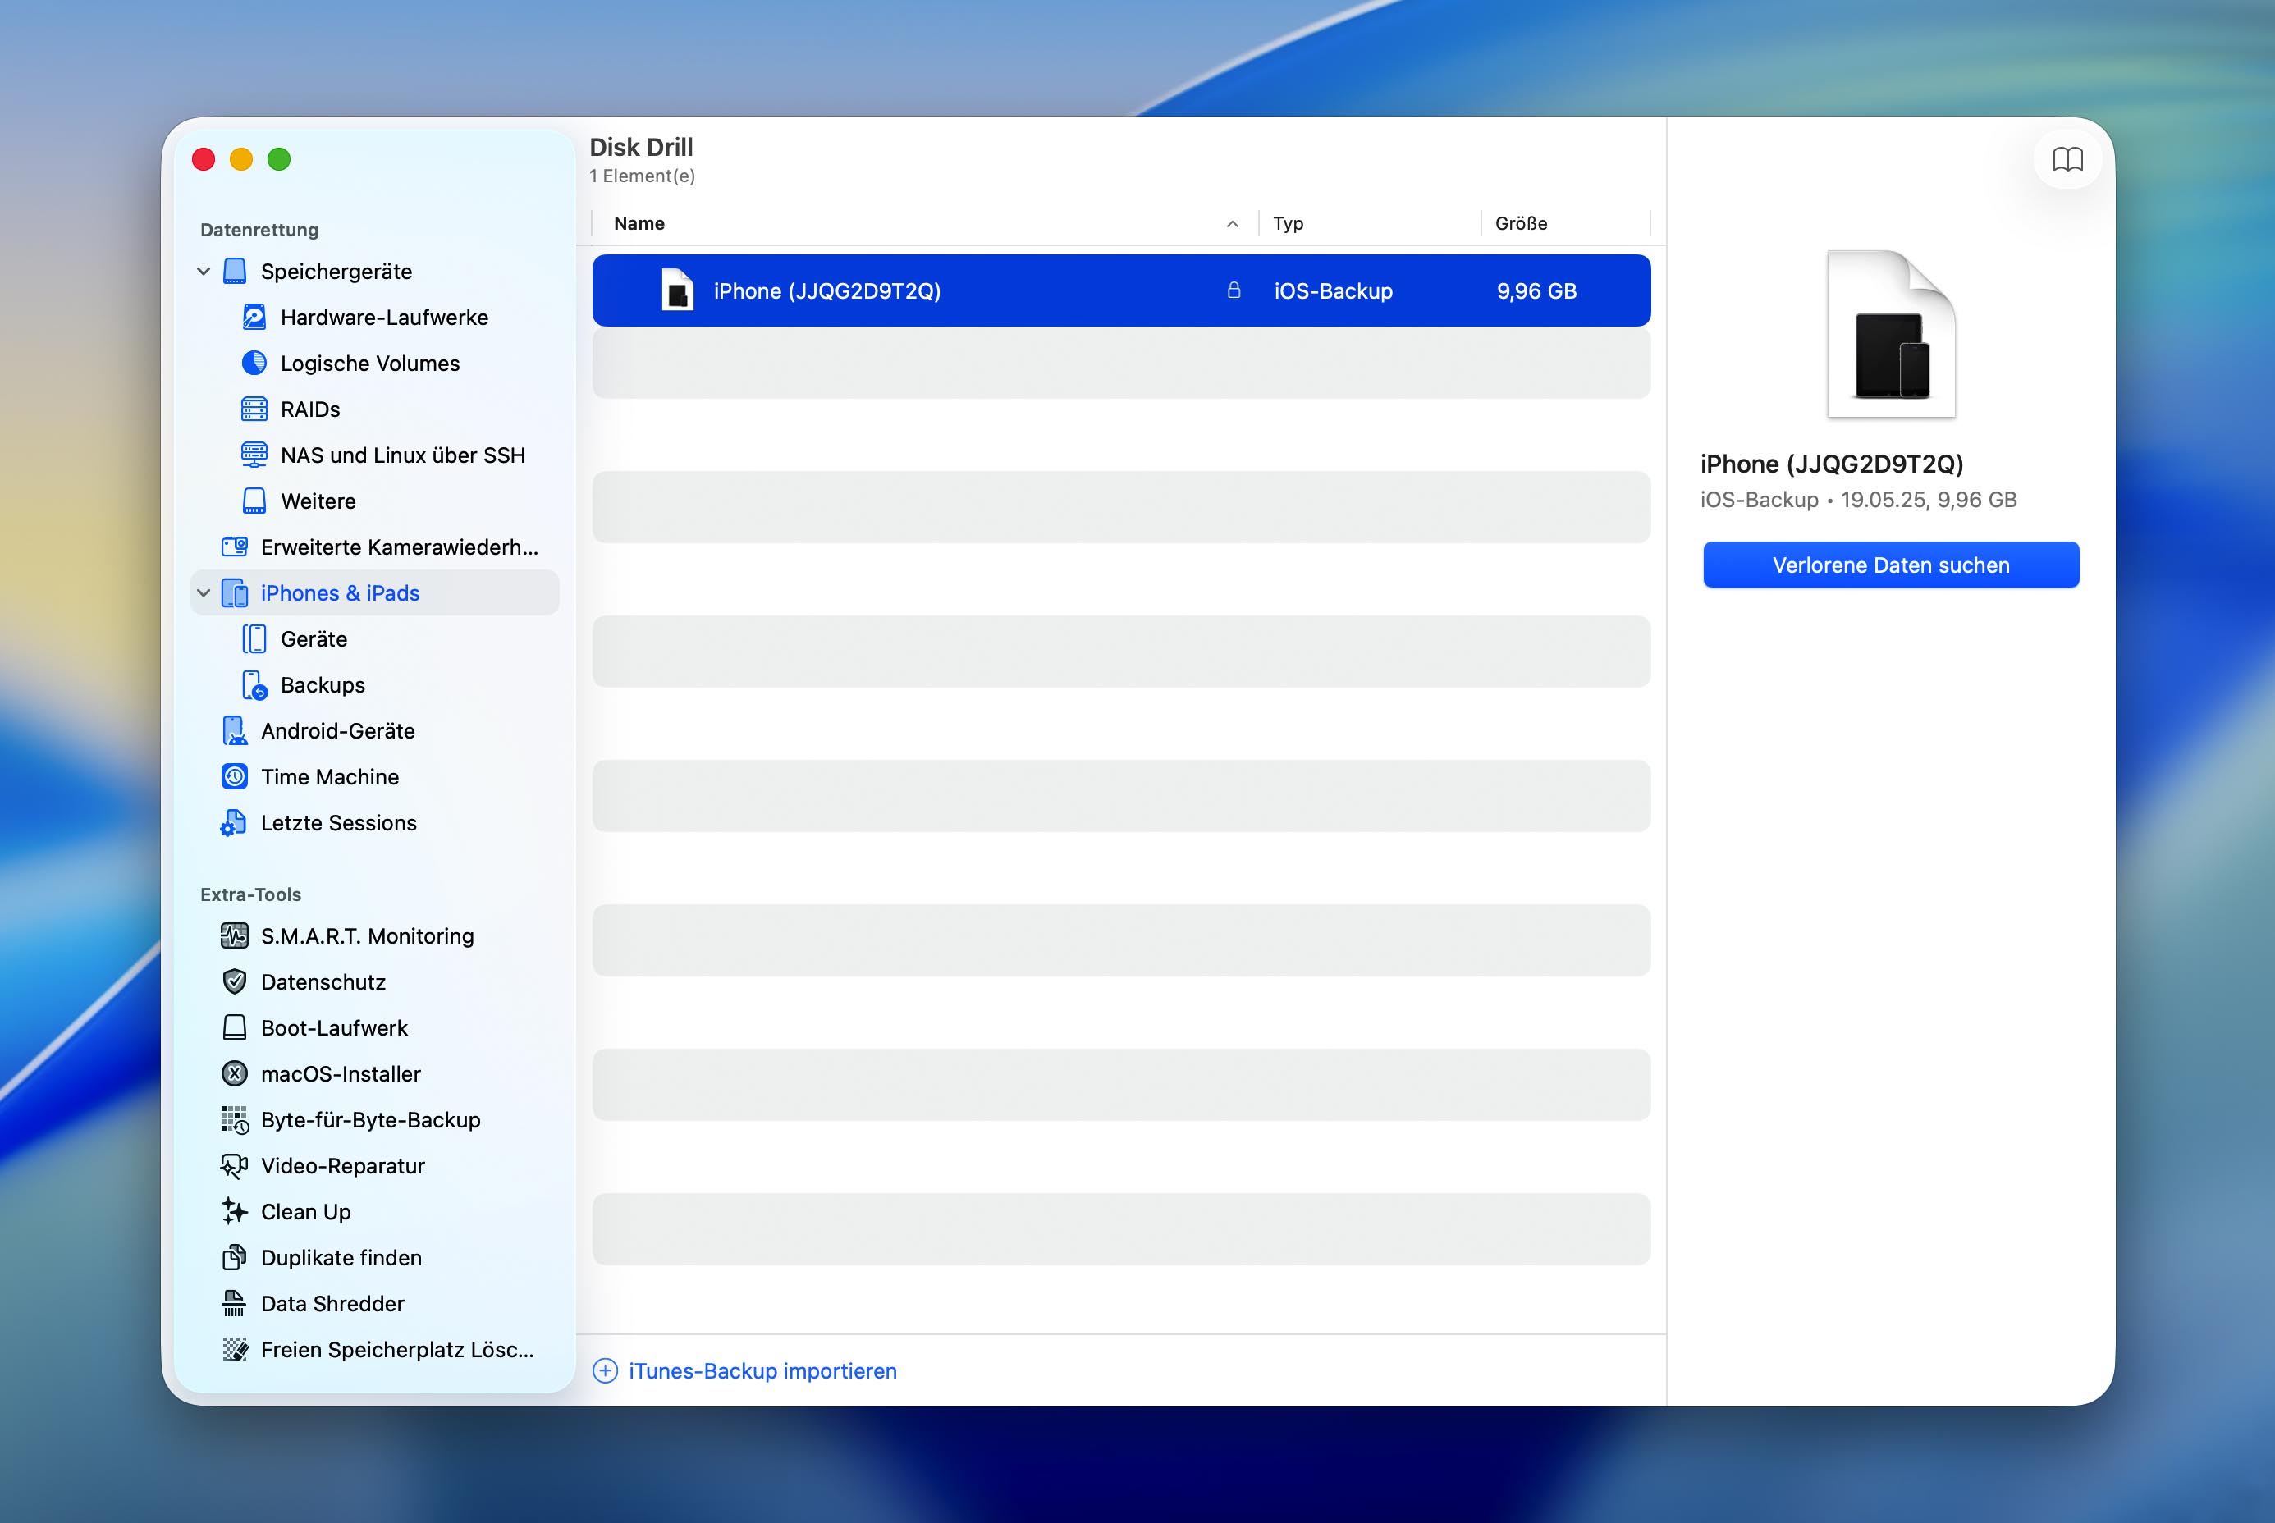Click the Logische Volumes pie icon
This screenshot has height=1523, width=2275.
coord(254,364)
